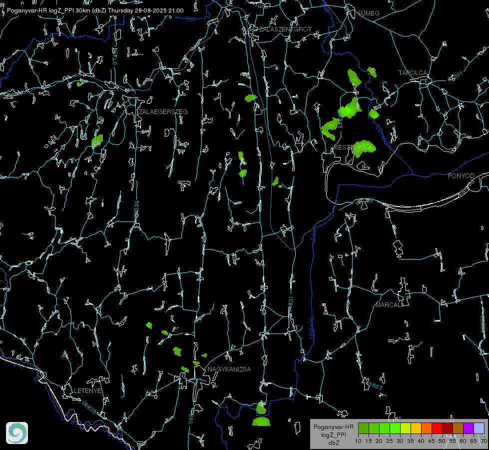
Task: Click the TAPOLCA city label
Action: 413,73
